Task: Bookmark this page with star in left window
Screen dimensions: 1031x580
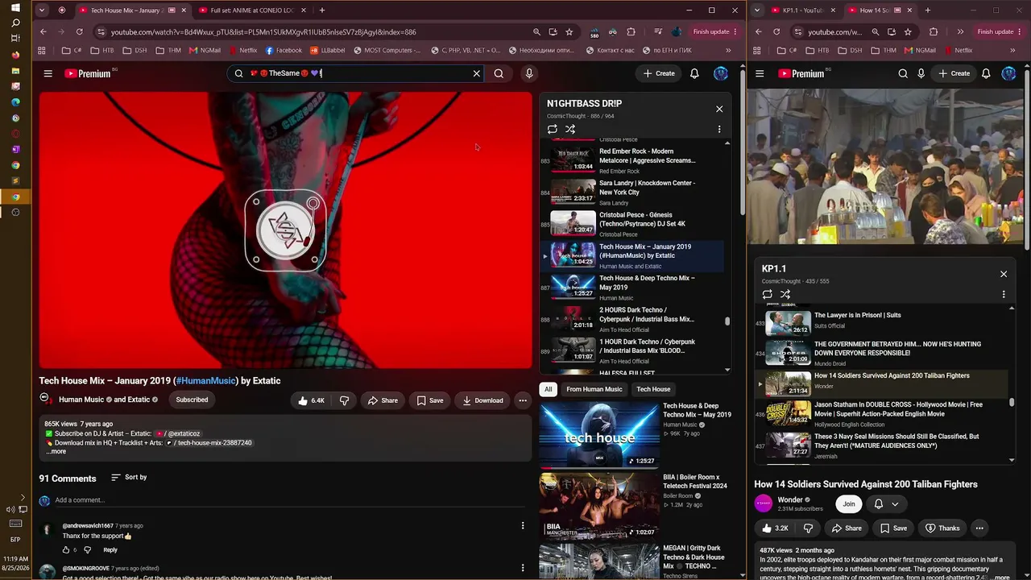Action: [x=569, y=32]
